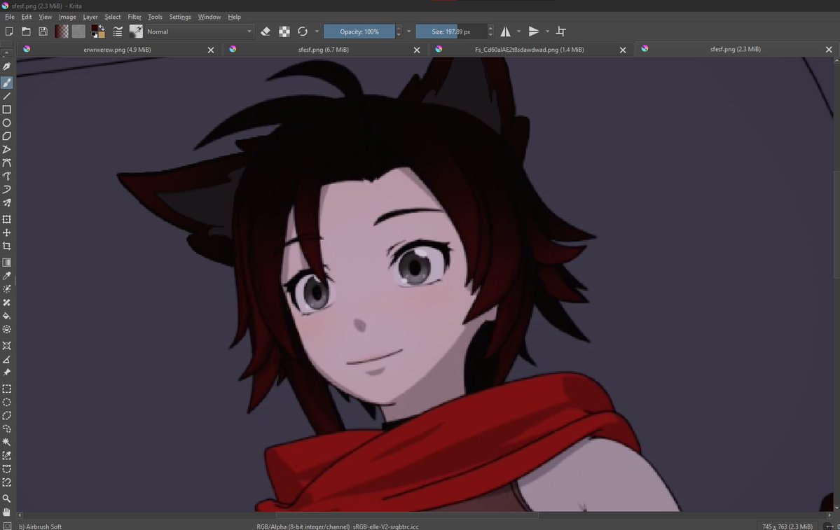Toggle horizontal mirror tool
This screenshot has height=530, width=840.
click(505, 32)
